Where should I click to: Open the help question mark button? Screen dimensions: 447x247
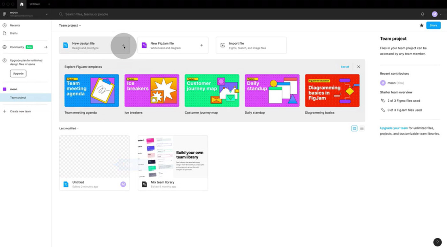(437, 242)
